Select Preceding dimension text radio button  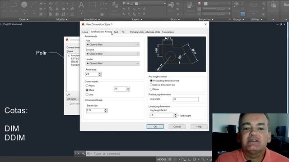[x=151, y=81]
